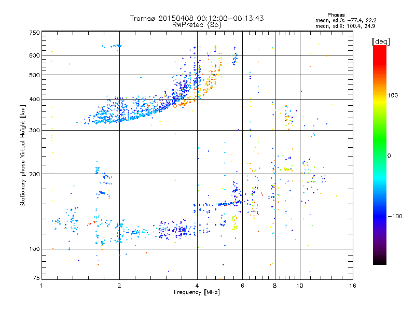The width and height of the screenshot is (415, 311).
Task: Click x-axis tick label '10'
Action: click(300, 286)
